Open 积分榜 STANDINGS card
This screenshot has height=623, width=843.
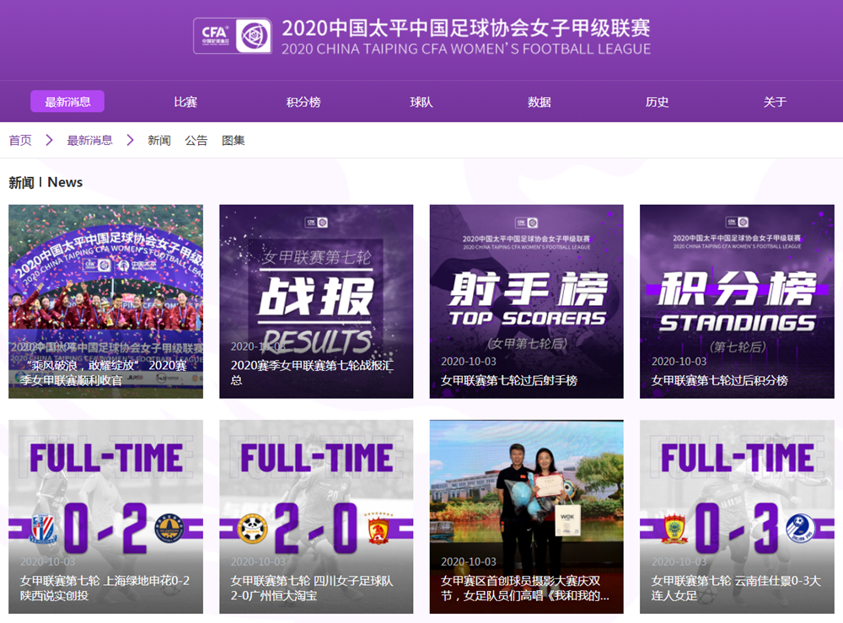[x=737, y=302]
